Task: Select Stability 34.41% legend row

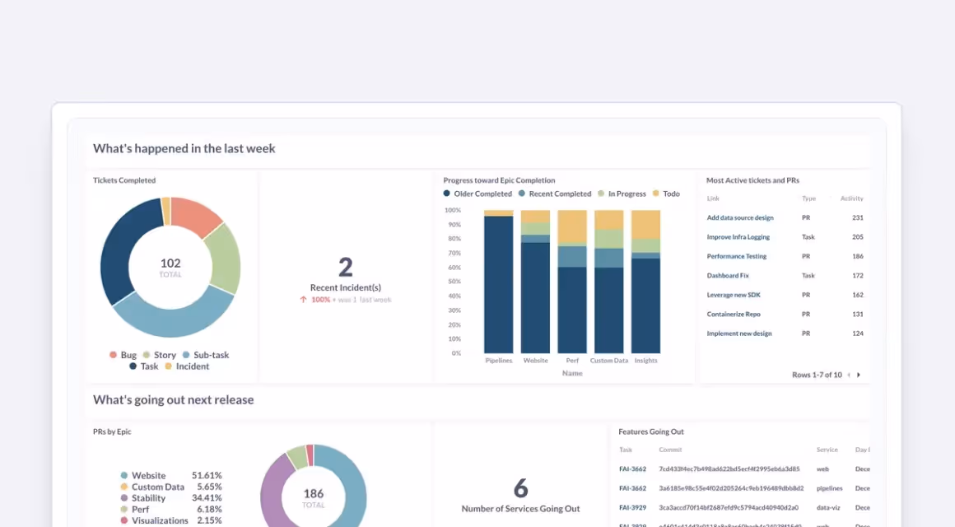Action: click(x=171, y=497)
